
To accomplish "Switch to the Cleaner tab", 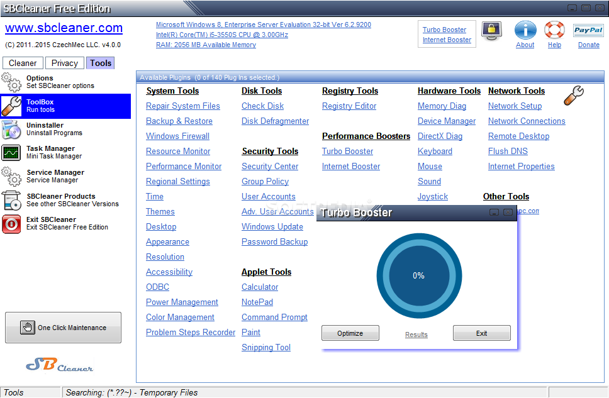I will pyautogui.click(x=23, y=63).
